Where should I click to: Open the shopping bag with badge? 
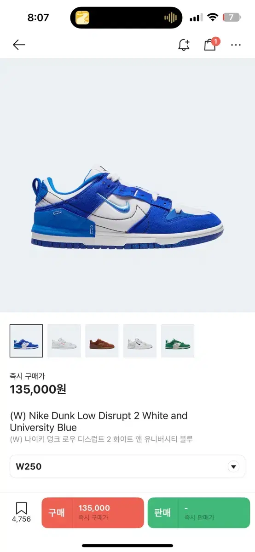click(x=211, y=44)
